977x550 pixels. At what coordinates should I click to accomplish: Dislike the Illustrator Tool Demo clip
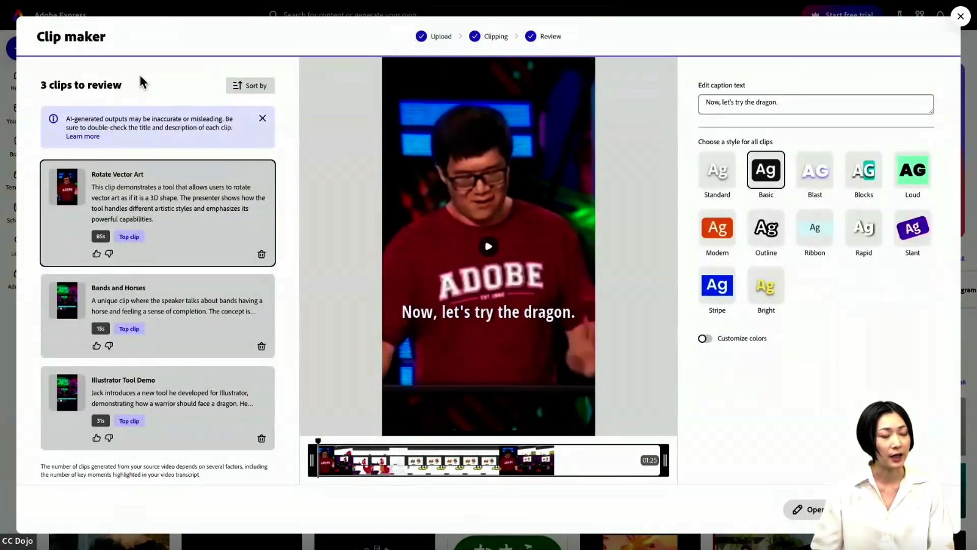pos(109,438)
